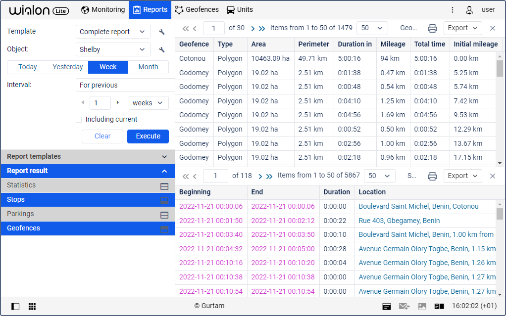Focus the Geofences table page number field
Viewport: 506px width, 316px height.
point(213,28)
